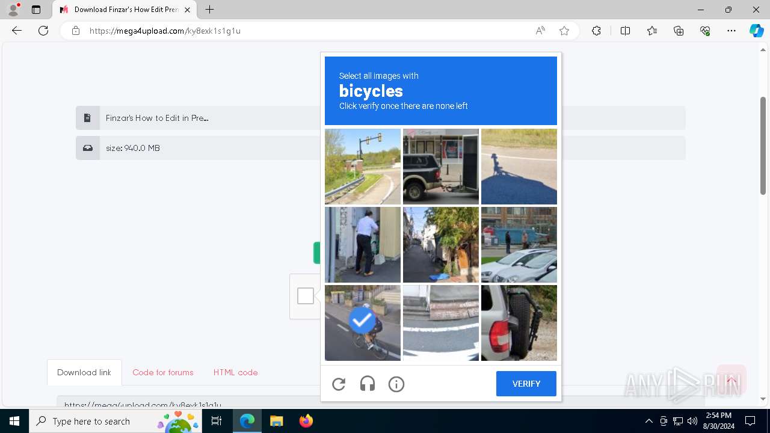Screen dimensions: 770x433
Task: Select the black pickup truck image
Action: point(441,167)
